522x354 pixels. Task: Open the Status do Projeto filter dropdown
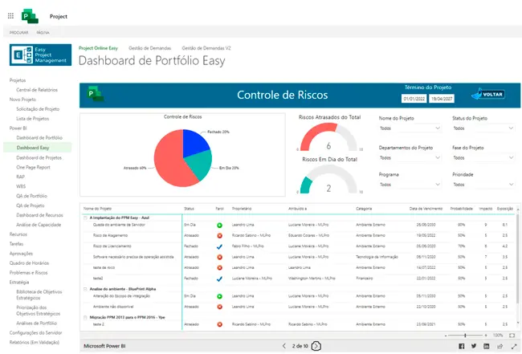tap(483, 128)
